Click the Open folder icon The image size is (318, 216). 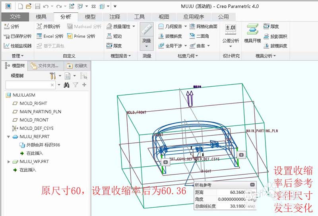29,6
